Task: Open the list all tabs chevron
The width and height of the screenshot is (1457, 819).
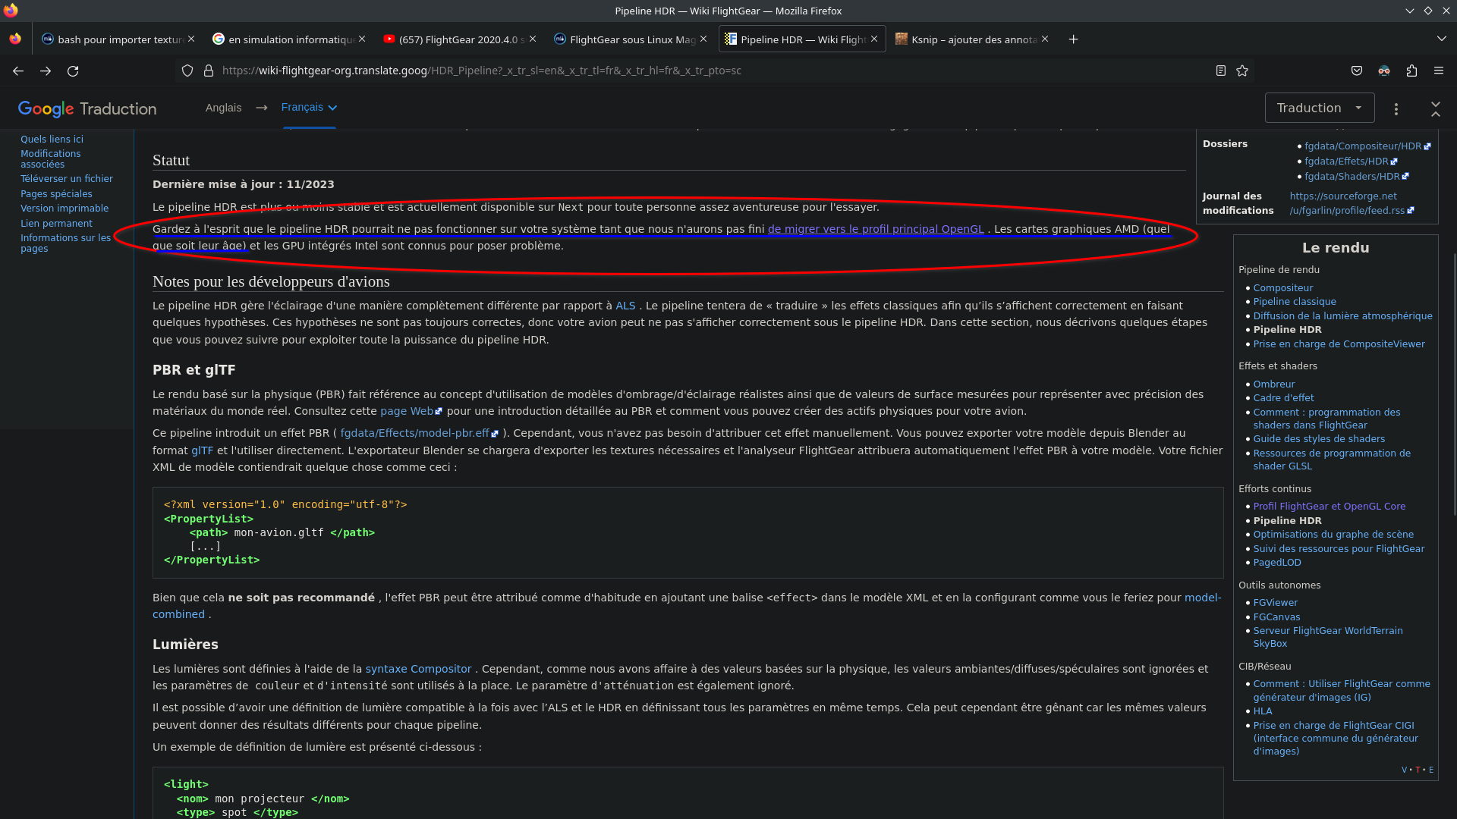Action: [x=1441, y=39]
